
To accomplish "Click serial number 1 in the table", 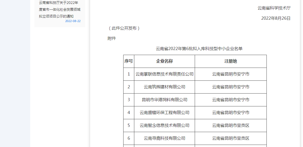I will click(x=129, y=74).
